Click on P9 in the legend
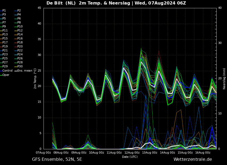The image size is (227, 165). point(4,27)
